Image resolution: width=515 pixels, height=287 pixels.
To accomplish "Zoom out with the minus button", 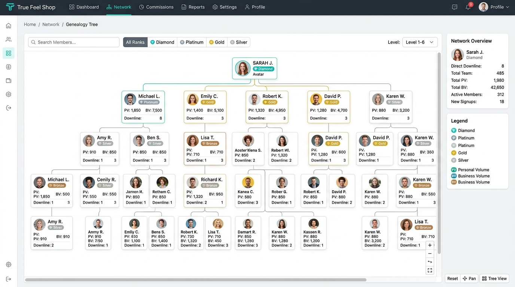I will click(x=430, y=254).
